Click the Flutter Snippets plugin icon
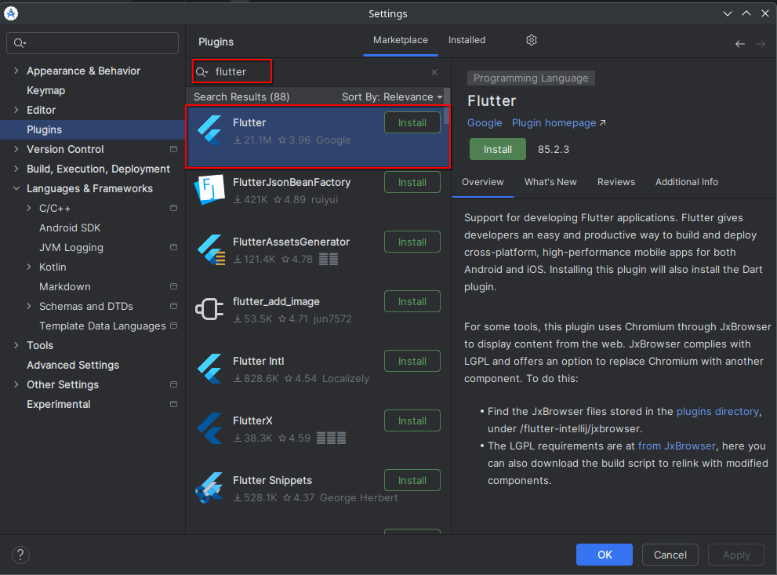Screen dimensions: 777x575 point(209,488)
